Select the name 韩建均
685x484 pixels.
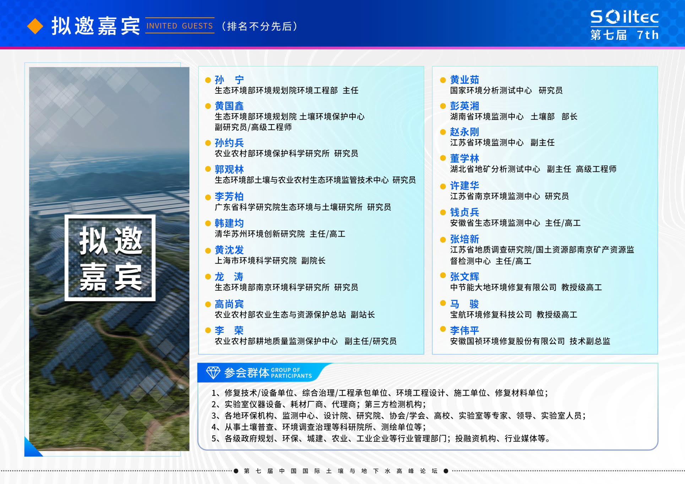(229, 223)
